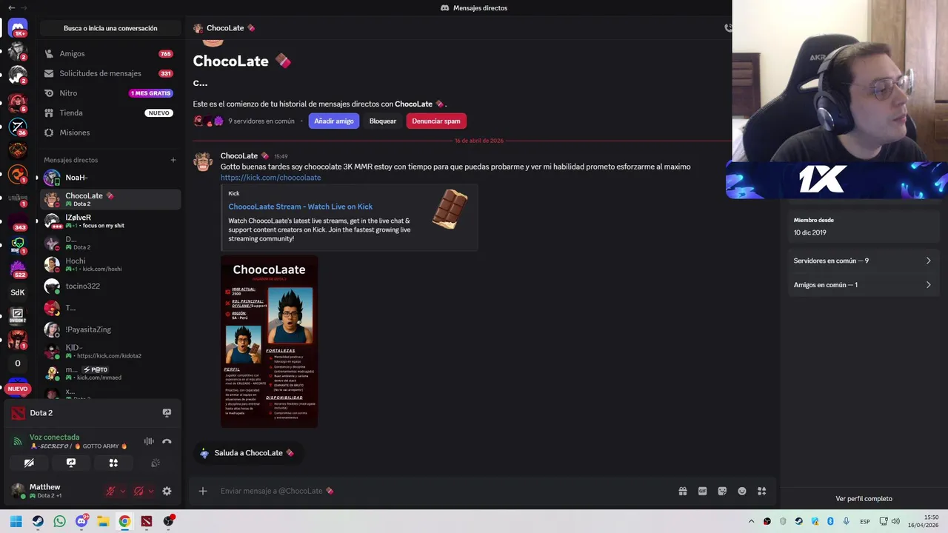Image resolution: width=948 pixels, height=533 pixels.
Task: Click Saluda a ChocoLate wave button
Action: pyautogui.click(x=247, y=453)
